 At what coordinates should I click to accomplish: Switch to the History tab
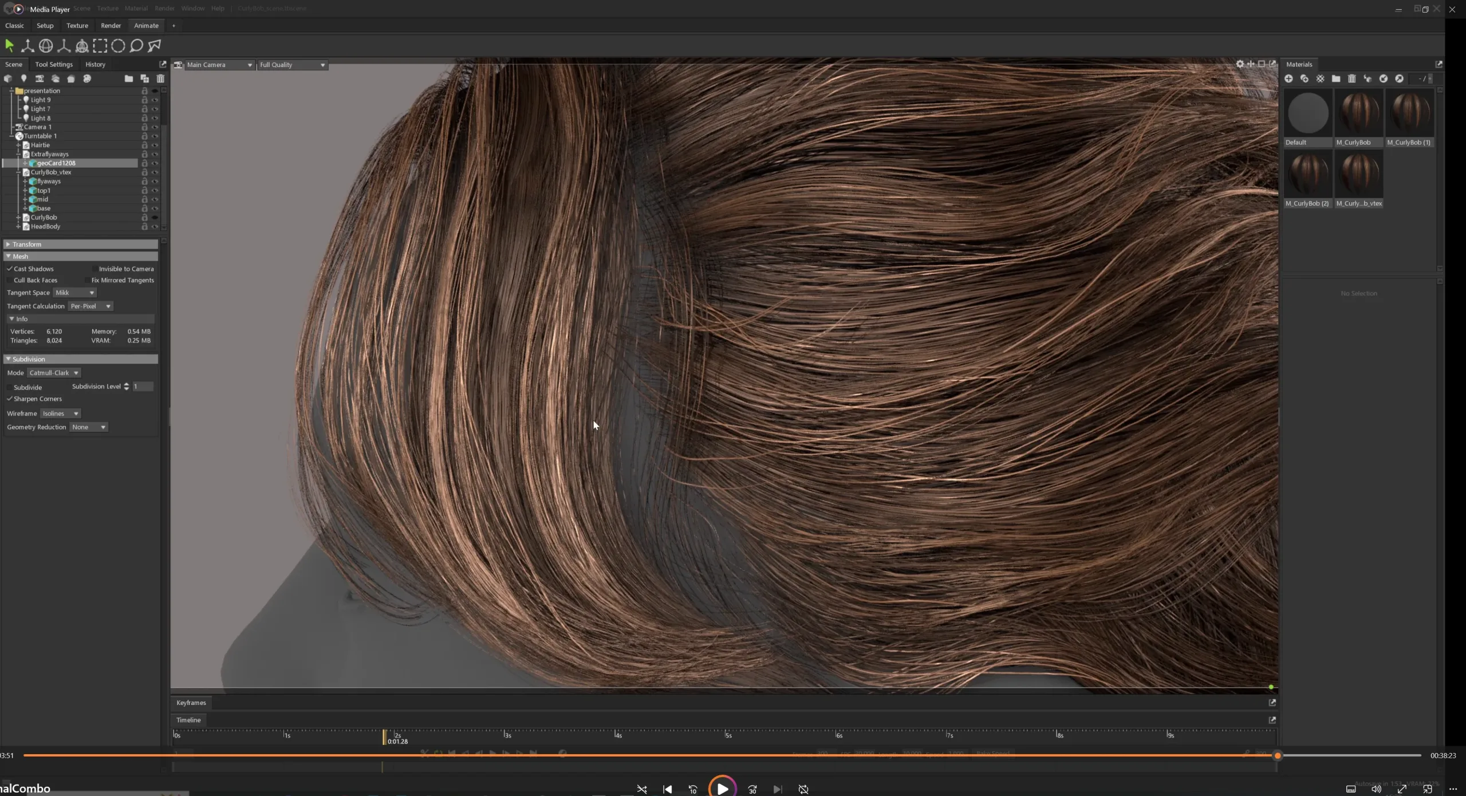(x=95, y=64)
